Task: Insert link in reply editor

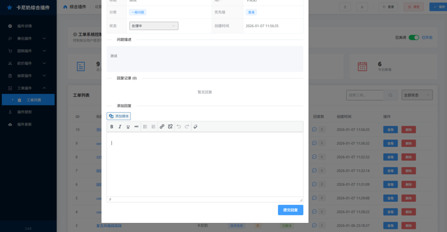Action: (x=162, y=126)
